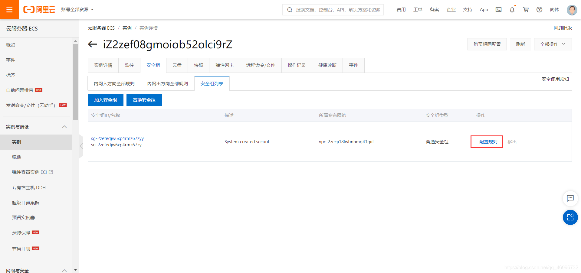The image size is (581, 273).
Task: Click 配置规则 for the security group
Action: pyautogui.click(x=488, y=141)
